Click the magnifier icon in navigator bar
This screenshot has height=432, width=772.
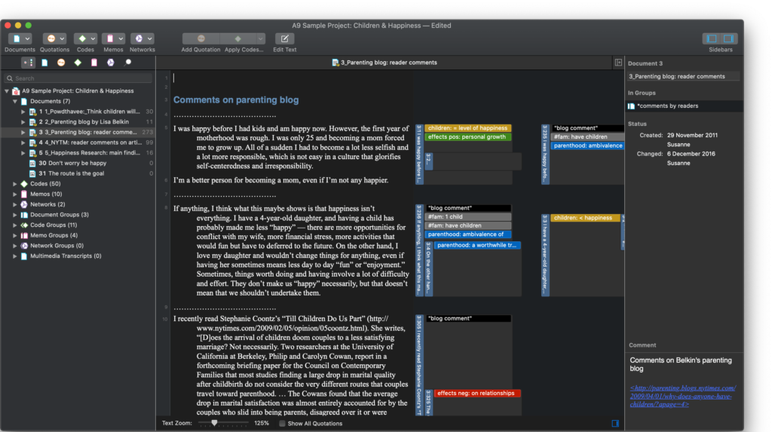[x=127, y=63]
